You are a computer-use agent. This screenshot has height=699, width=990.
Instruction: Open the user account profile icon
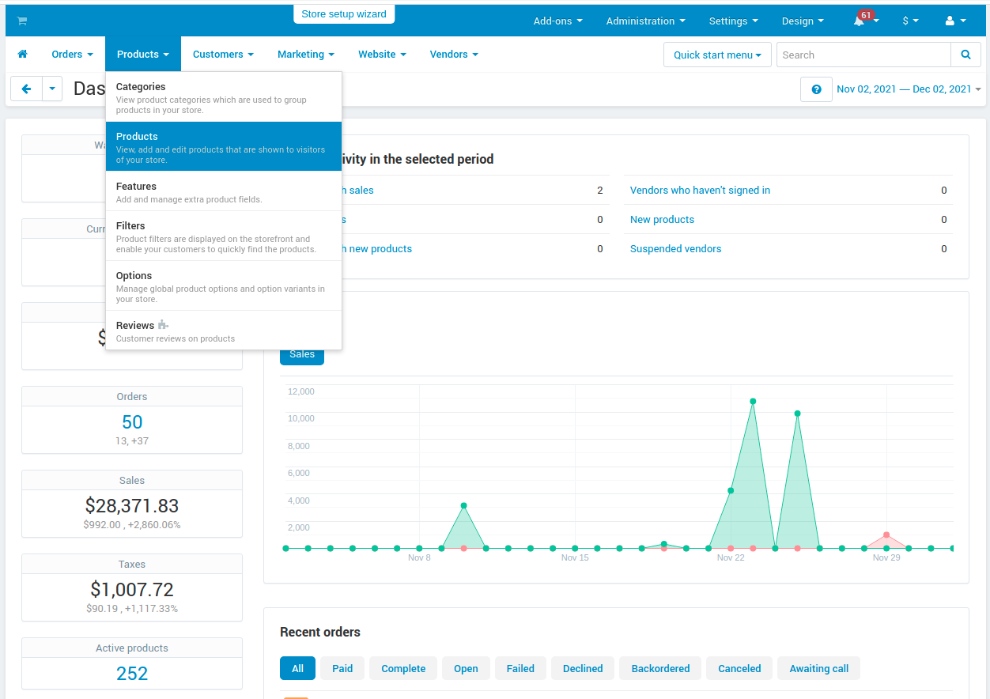point(950,21)
